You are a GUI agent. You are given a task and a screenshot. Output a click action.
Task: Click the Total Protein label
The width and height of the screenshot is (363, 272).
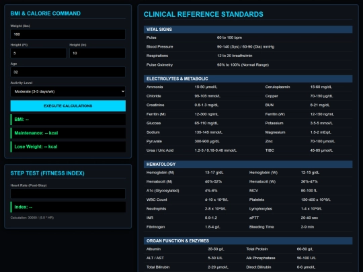257,249
